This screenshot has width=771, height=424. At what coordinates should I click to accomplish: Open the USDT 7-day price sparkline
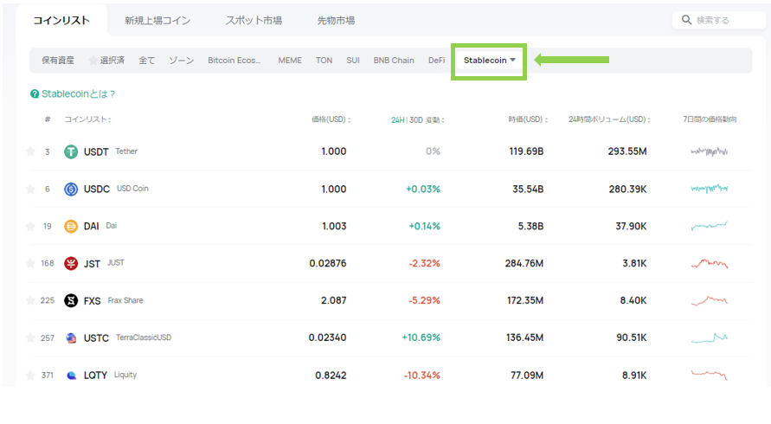point(709,151)
